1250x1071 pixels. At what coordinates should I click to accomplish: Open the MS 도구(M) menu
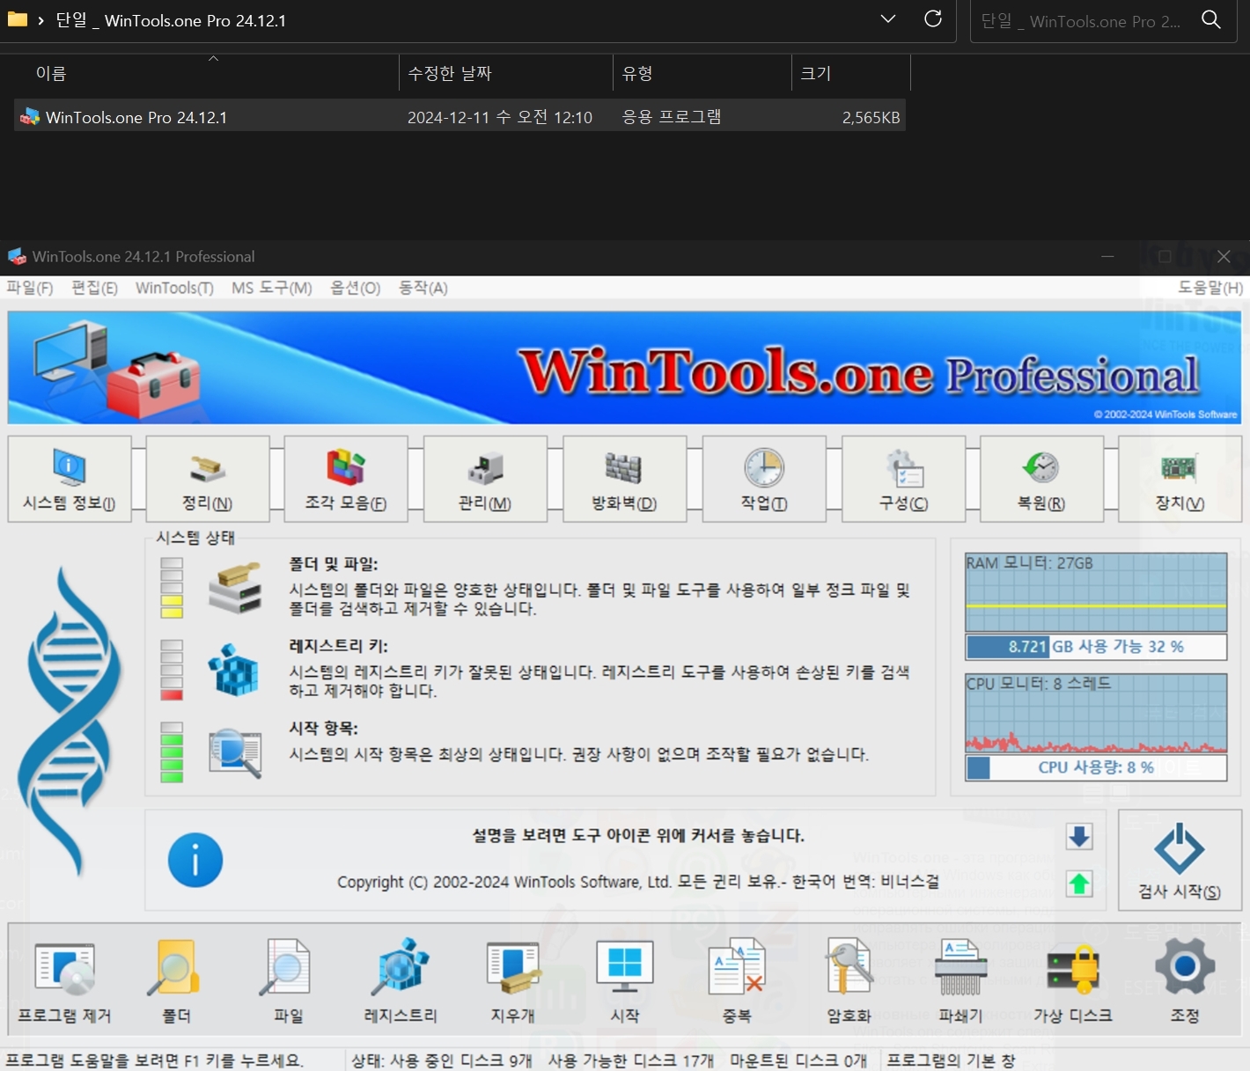(271, 288)
